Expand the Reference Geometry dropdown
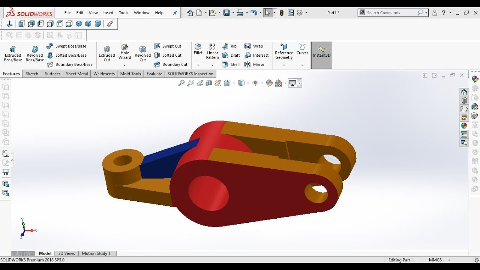 [x=284, y=65]
